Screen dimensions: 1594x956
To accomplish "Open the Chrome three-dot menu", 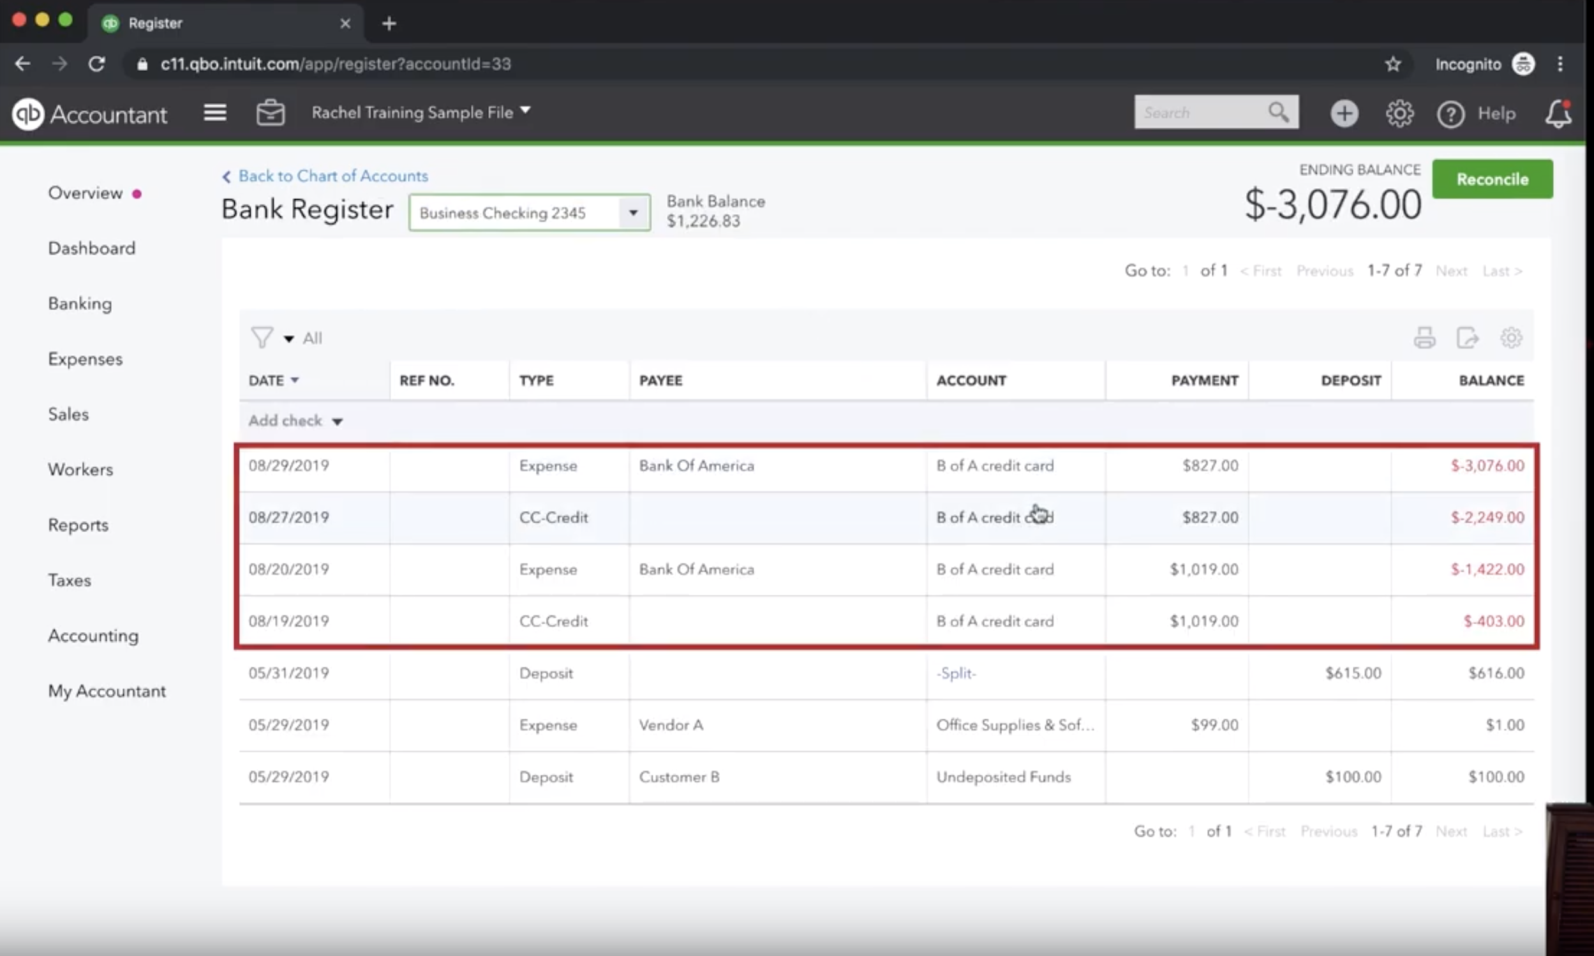I will [x=1560, y=64].
